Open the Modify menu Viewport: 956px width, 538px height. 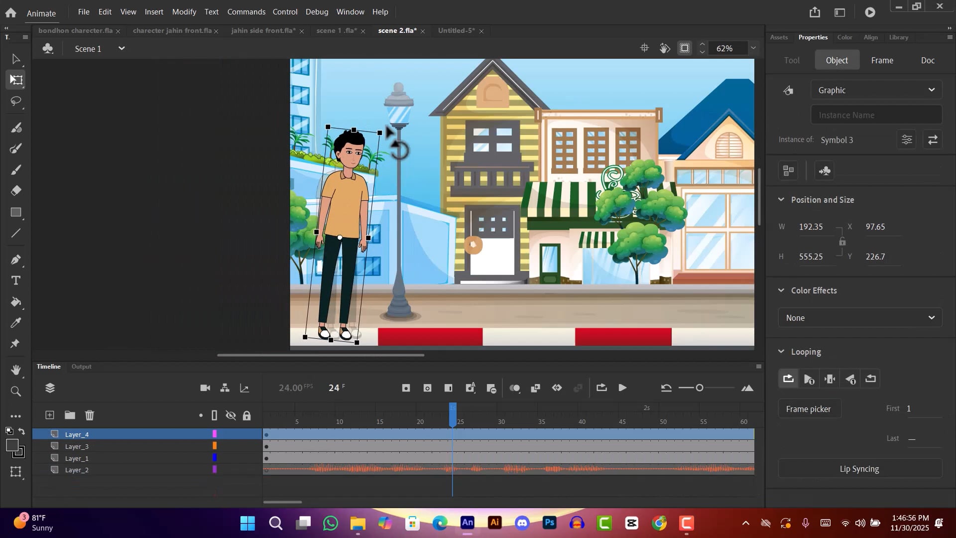point(184,12)
